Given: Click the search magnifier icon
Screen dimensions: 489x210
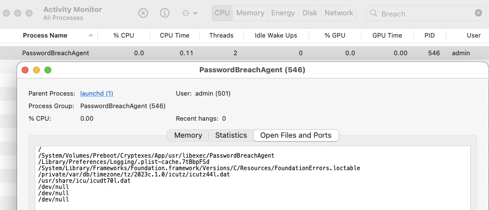Looking at the screenshot, I should [x=373, y=13].
